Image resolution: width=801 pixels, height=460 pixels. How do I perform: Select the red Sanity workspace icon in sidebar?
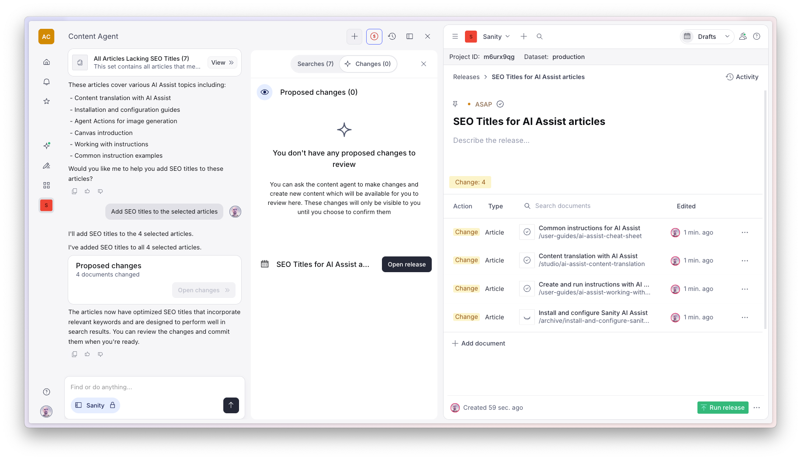coord(46,205)
